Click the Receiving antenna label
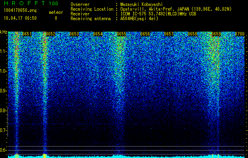The height and width of the screenshot is (158, 248). 91,19
